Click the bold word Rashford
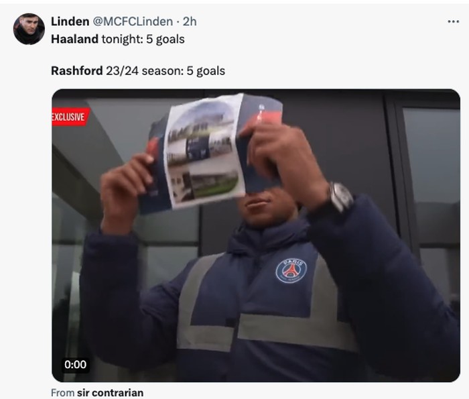Image resolution: width=469 pixels, height=399 pixels. (x=77, y=71)
